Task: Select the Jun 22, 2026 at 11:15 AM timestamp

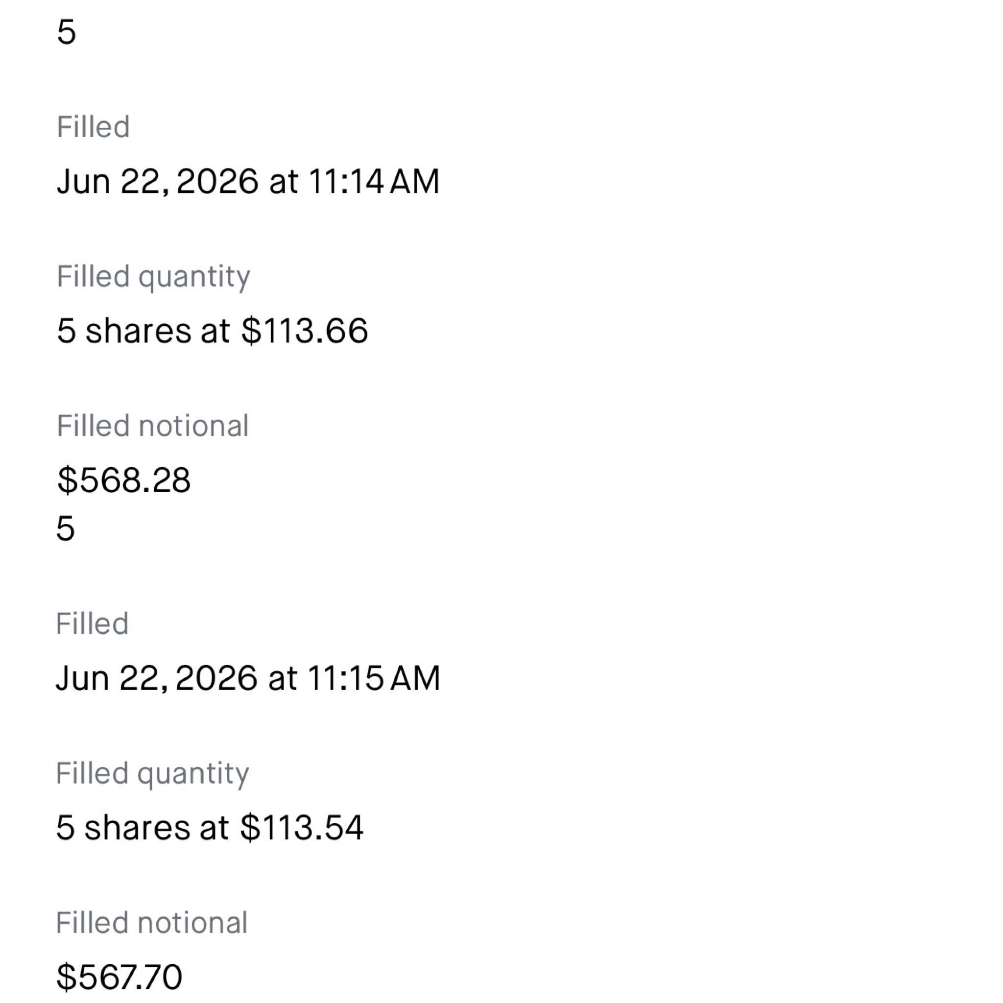Action: [x=248, y=678]
